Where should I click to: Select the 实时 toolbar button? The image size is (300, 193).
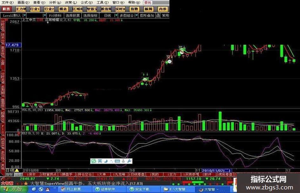(120, 9)
